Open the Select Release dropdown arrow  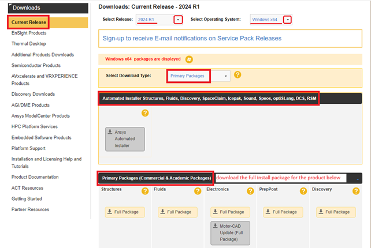pos(178,20)
